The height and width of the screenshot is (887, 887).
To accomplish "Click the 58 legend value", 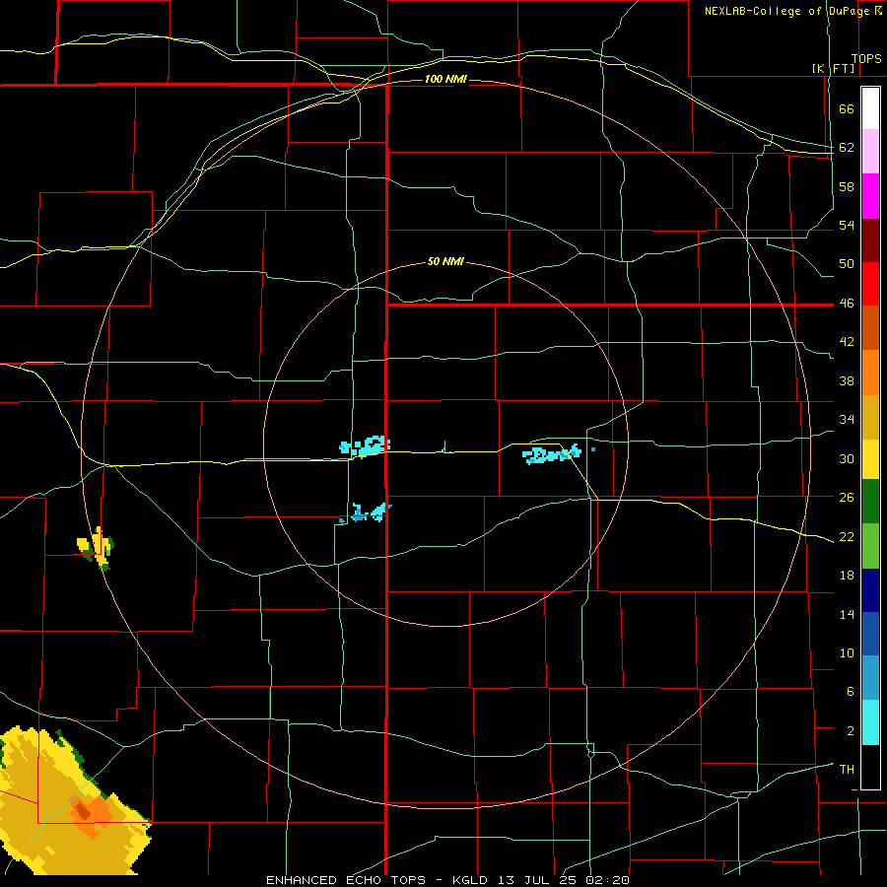I will [847, 186].
